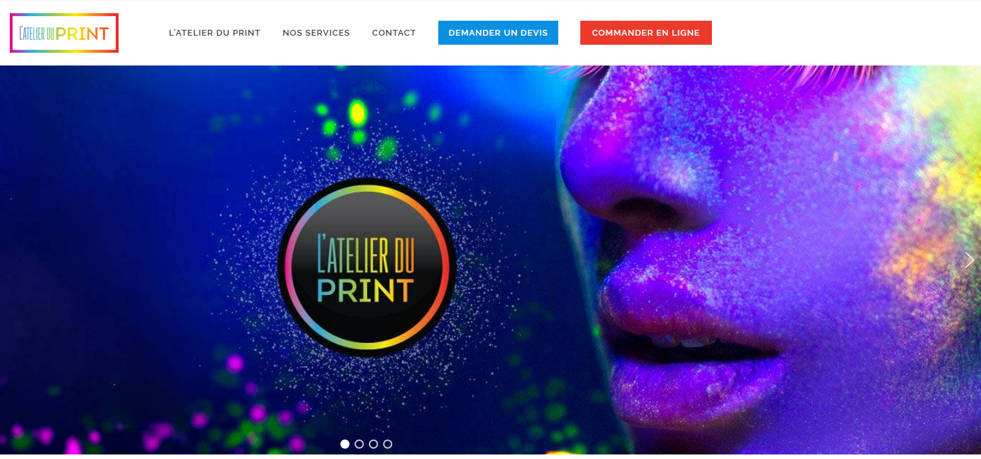This screenshot has height=459, width=981.
Task: Open the L'ATELIER DU PRINT menu item
Action: 215,33
